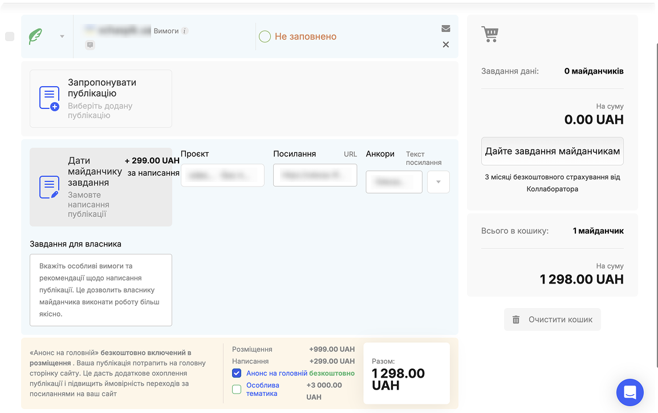The height and width of the screenshot is (413, 658).
Task: Click Очистити кошик to empty cart
Action: 552,319
